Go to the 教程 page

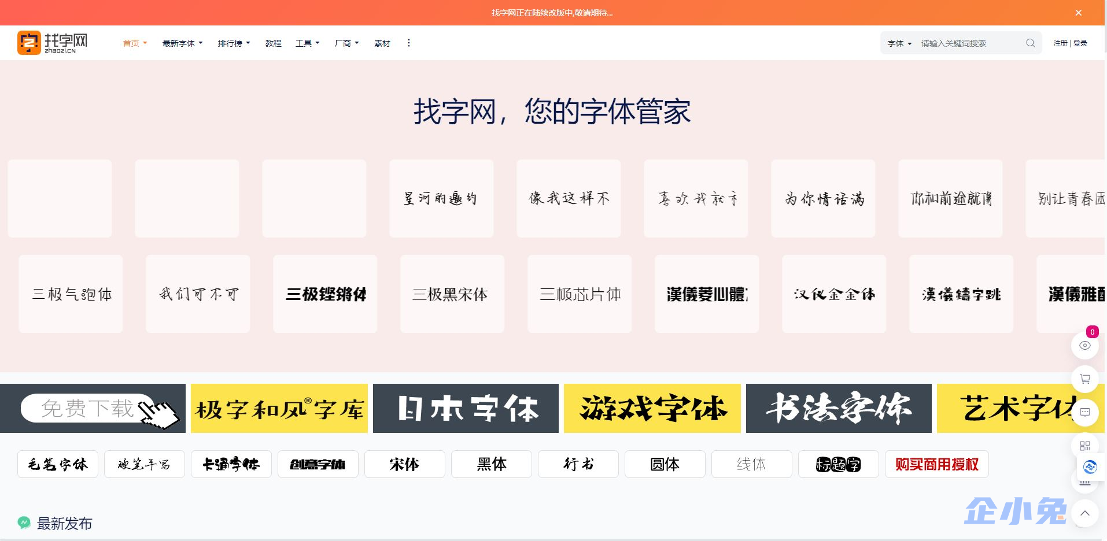[273, 43]
